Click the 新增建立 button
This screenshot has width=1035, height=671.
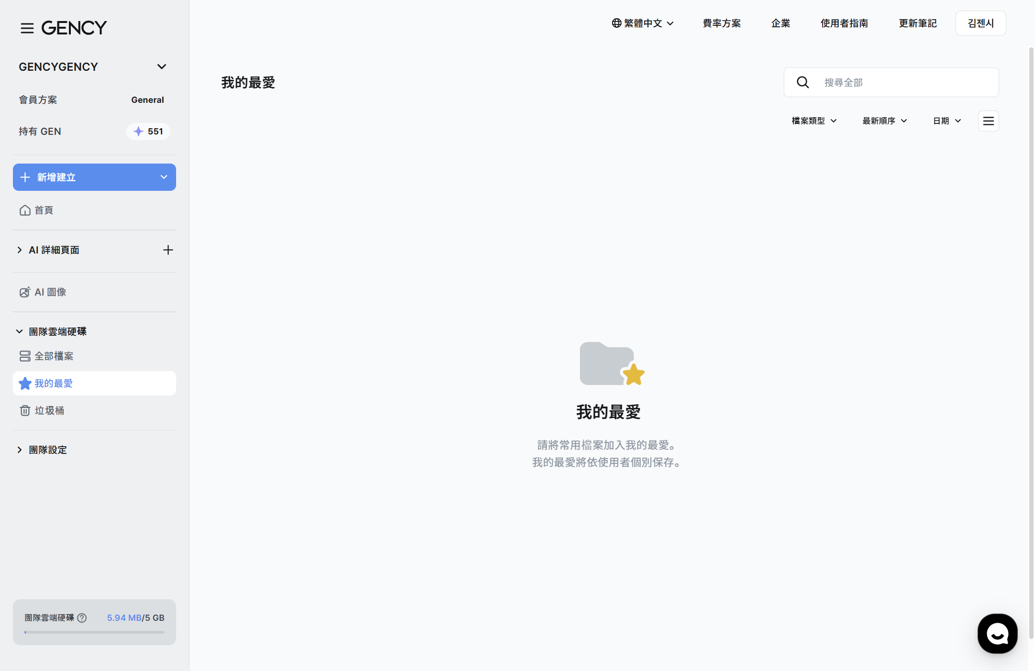94,177
